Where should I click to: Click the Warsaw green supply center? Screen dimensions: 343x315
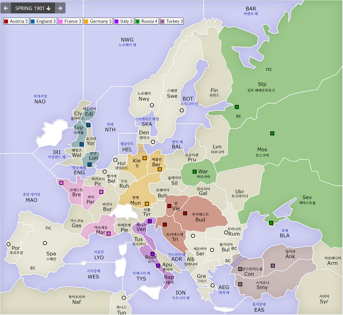tap(195, 172)
